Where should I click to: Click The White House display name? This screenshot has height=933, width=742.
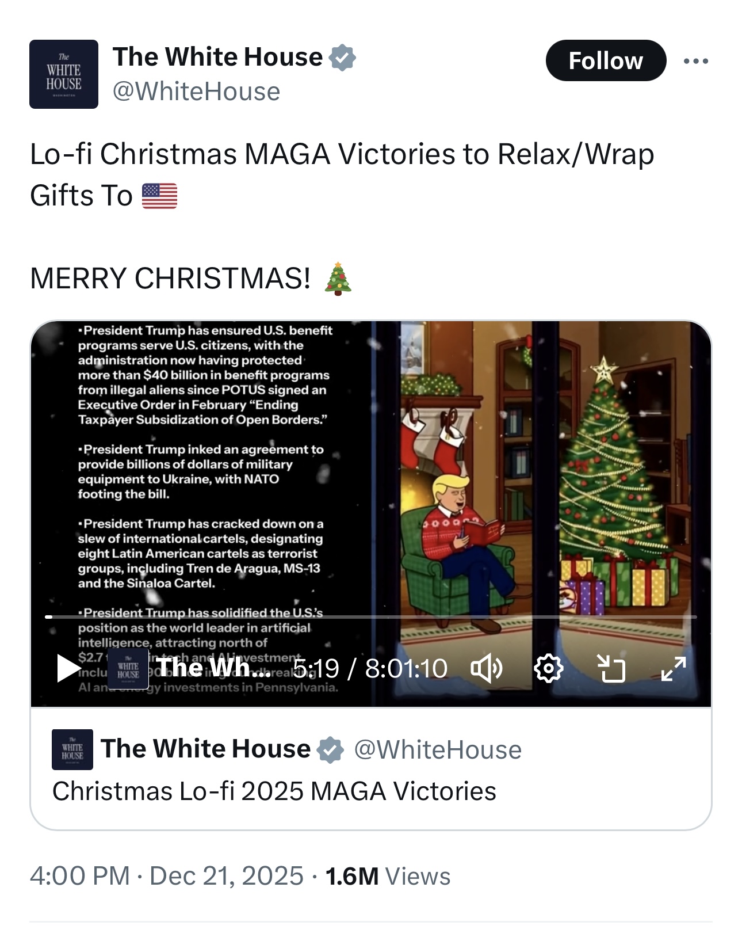(217, 57)
